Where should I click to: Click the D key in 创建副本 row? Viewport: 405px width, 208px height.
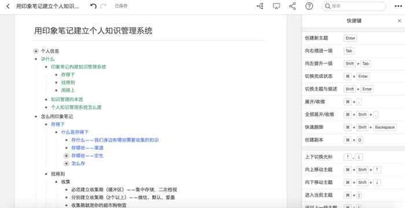coord(359,140)
